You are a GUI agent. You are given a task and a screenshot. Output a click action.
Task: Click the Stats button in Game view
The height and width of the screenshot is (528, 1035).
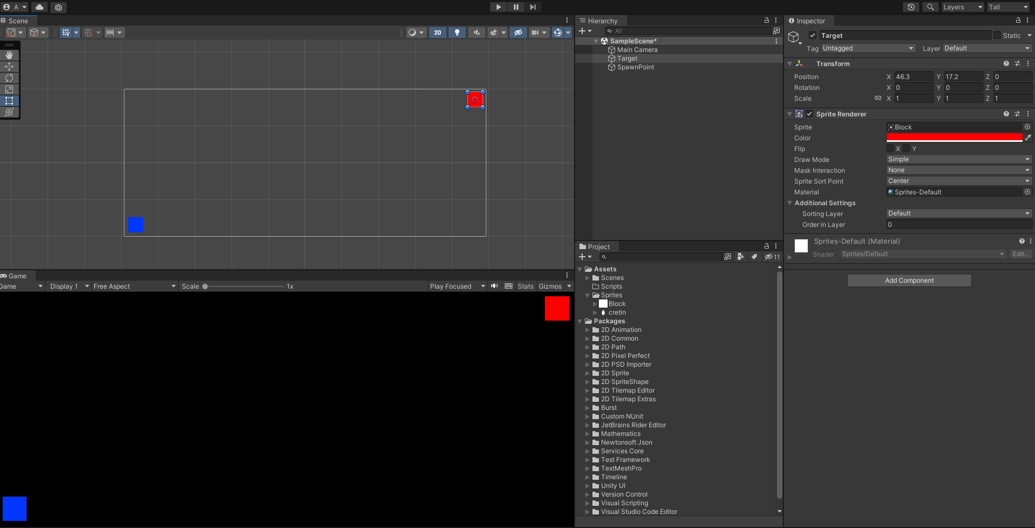coord(525,286)
